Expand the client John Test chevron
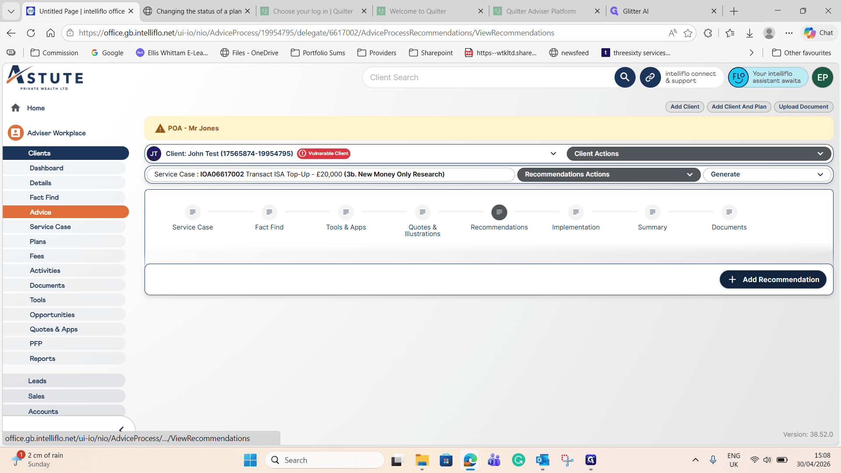 (x=553, y=154)
